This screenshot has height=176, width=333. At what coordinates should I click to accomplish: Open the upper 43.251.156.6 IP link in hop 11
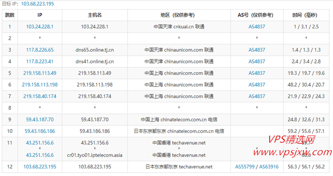(x=39, y=143)
